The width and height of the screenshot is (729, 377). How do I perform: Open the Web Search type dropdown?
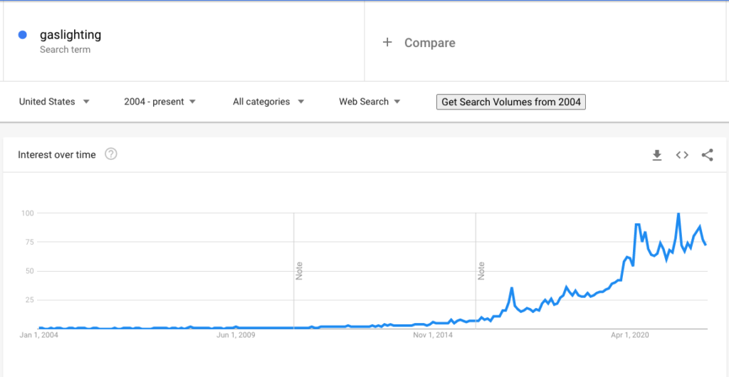(369, 102)
